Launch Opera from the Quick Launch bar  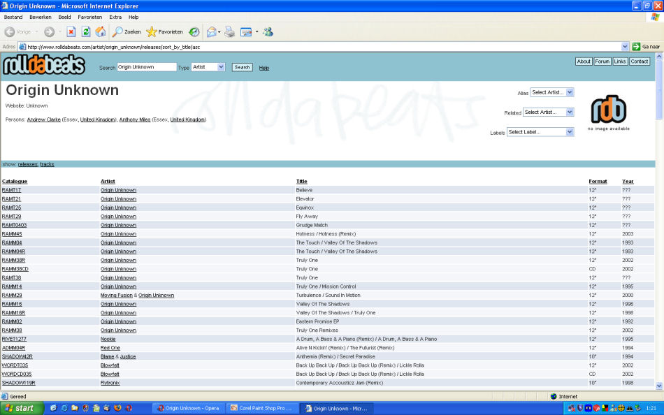[129, 408]
